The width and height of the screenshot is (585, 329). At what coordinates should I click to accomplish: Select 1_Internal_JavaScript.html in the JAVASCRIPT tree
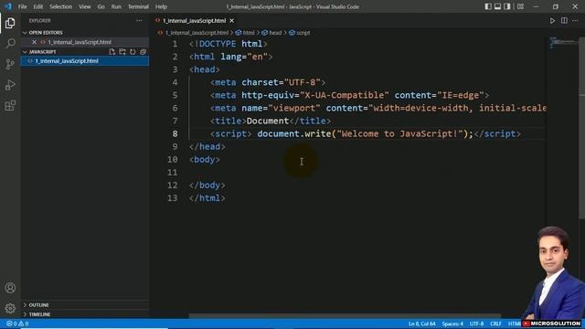click(85, 61)
